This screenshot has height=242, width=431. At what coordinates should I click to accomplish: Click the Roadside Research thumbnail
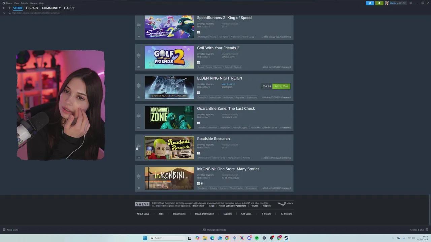tap(169, 148)
